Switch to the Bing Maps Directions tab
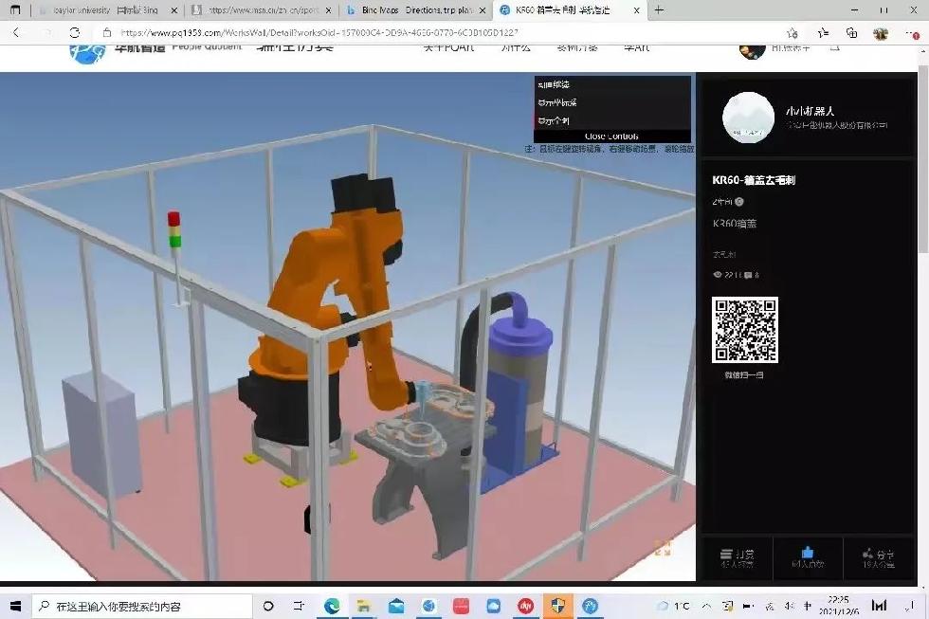The image size is (929, 619). click(408, 10)
